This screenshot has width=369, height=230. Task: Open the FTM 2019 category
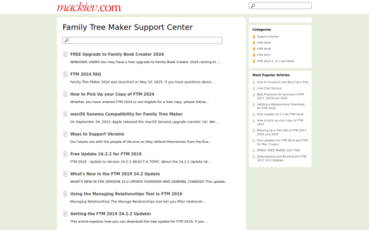[264, 49]
